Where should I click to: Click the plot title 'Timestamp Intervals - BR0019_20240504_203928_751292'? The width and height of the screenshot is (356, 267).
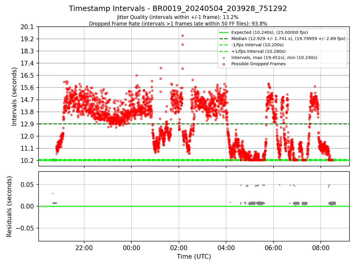click(178, 9)
